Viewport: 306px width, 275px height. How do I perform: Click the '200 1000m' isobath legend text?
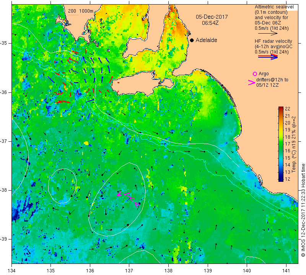[x=81, y=11]
